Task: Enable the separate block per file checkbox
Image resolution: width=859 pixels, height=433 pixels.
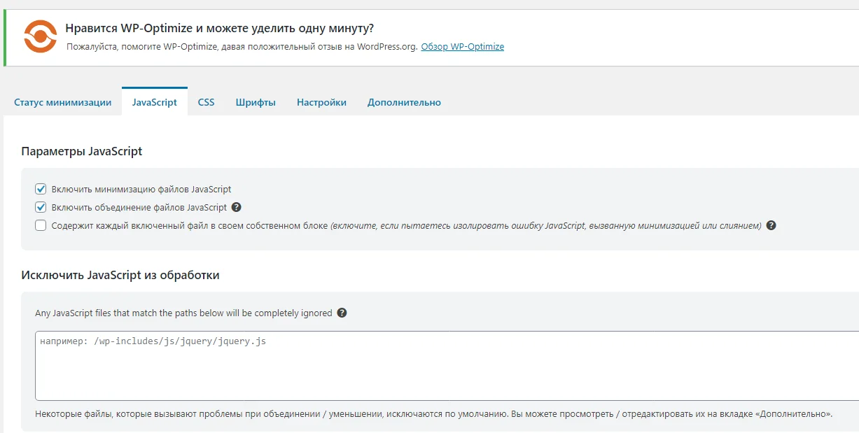Action: (41, 225)
